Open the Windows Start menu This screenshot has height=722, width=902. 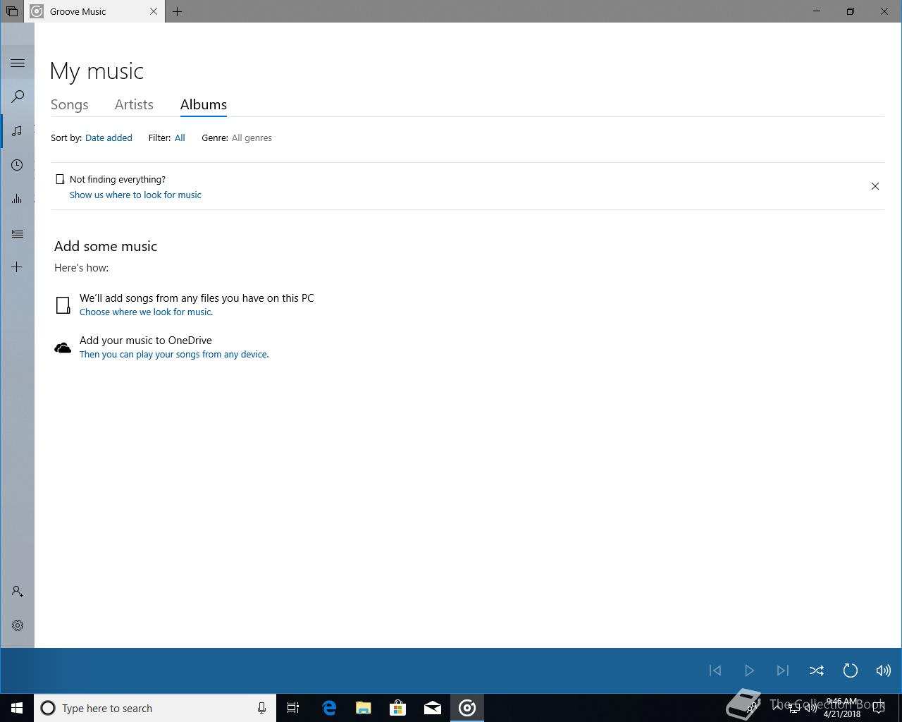(17, 708)
